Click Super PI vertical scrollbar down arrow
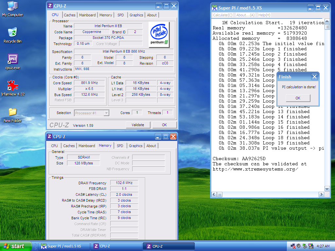Screen dimensions: 335x251 (x=327, y=189)
